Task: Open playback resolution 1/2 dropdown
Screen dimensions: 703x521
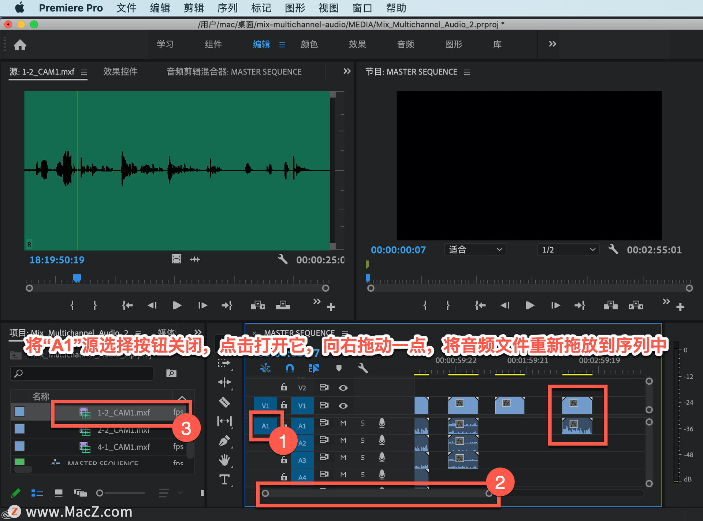Action: click(x=568, y=250)
